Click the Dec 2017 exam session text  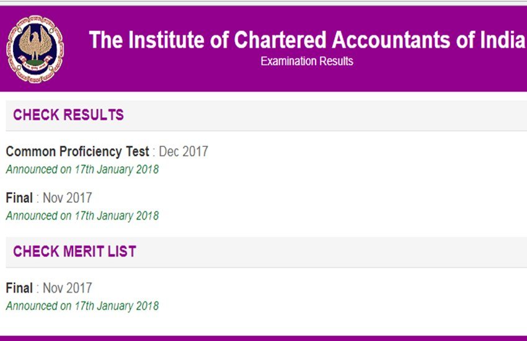click(184, 151)
